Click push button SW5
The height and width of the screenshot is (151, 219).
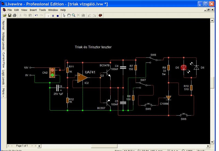tap(148, 105)
